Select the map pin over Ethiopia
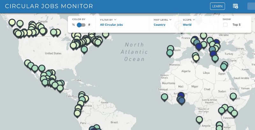255x130 pixels. click(233, 96)
